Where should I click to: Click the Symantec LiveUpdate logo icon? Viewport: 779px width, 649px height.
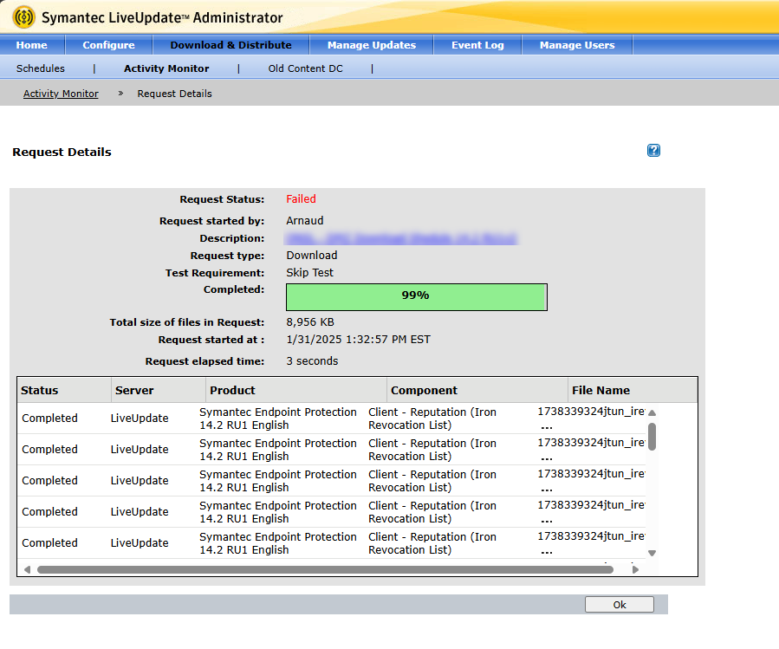click(24, 16)
